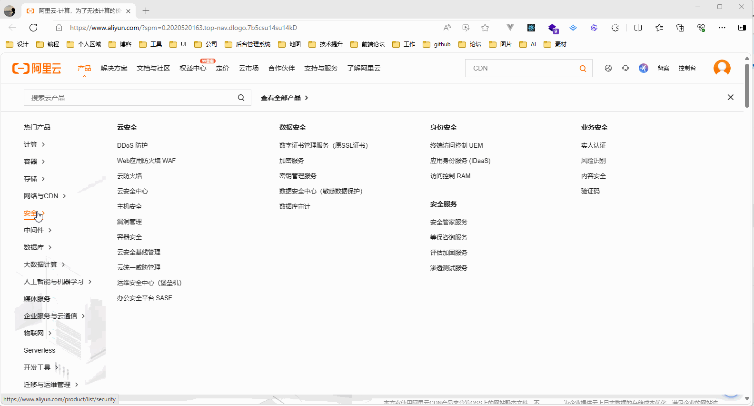Image resolution: width=754 pixels, height=406 pixels.
Task: Open the 解决方案 menu
Action: coord(114,68)
